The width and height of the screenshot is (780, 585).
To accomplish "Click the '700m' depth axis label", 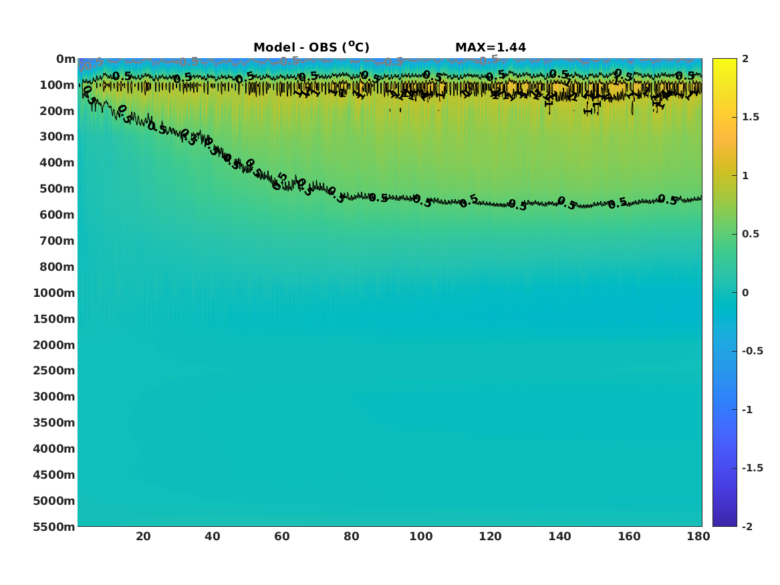I will coord(57,241).
